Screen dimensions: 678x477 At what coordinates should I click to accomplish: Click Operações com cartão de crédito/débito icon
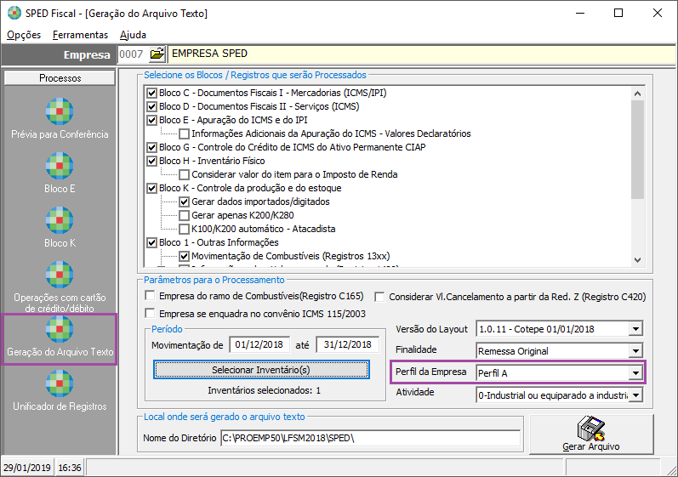[x=60, y=275]
